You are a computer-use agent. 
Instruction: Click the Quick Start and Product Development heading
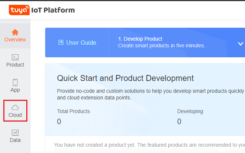125,78
